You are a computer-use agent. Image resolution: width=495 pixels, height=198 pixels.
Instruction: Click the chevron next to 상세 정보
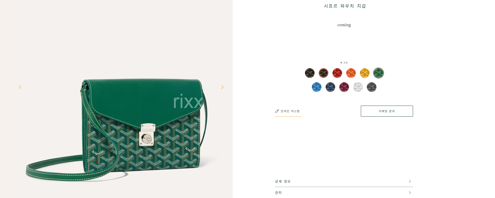pyautogui.click(x=410, y=181)
